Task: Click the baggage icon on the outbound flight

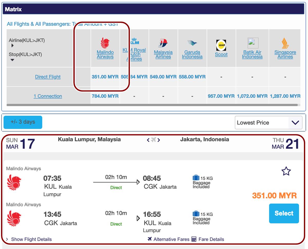Action: 196,178
